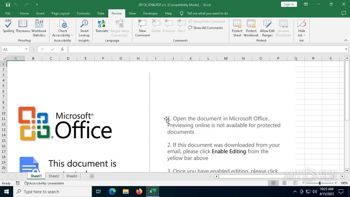Select the Sheet2 tab
The width and height of the screenshot is (350, 197).
pos(54,176)
